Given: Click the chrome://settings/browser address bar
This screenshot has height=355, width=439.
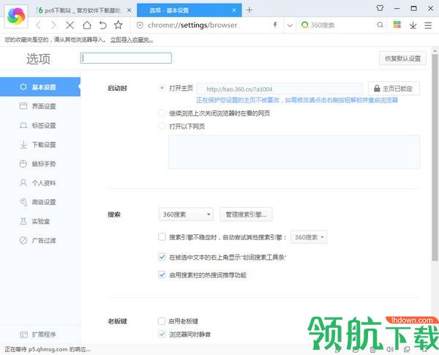Looking at the screenshot, I should pos(207,25).
